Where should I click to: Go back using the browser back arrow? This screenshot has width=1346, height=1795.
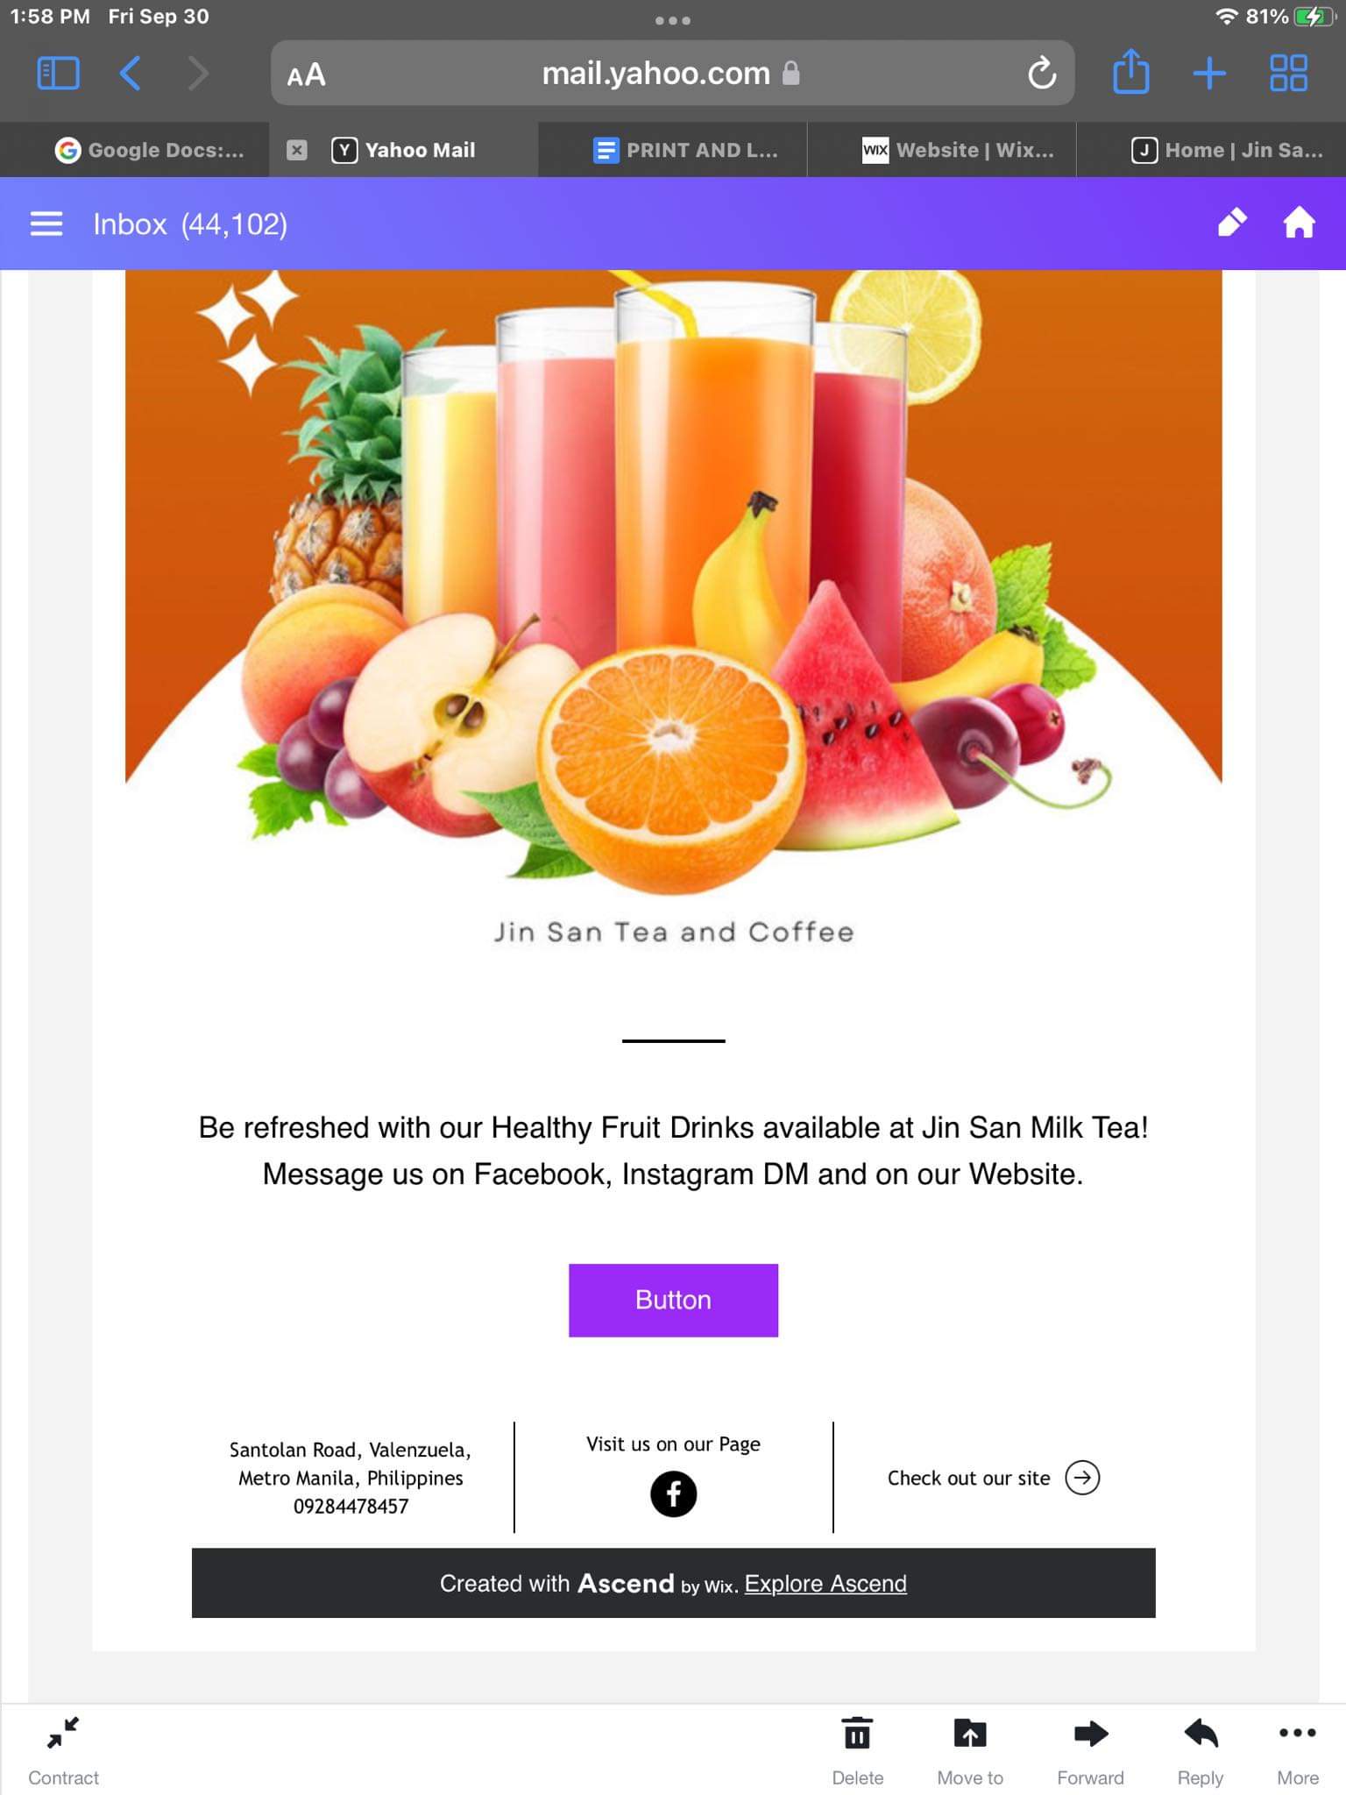point(130,74)
